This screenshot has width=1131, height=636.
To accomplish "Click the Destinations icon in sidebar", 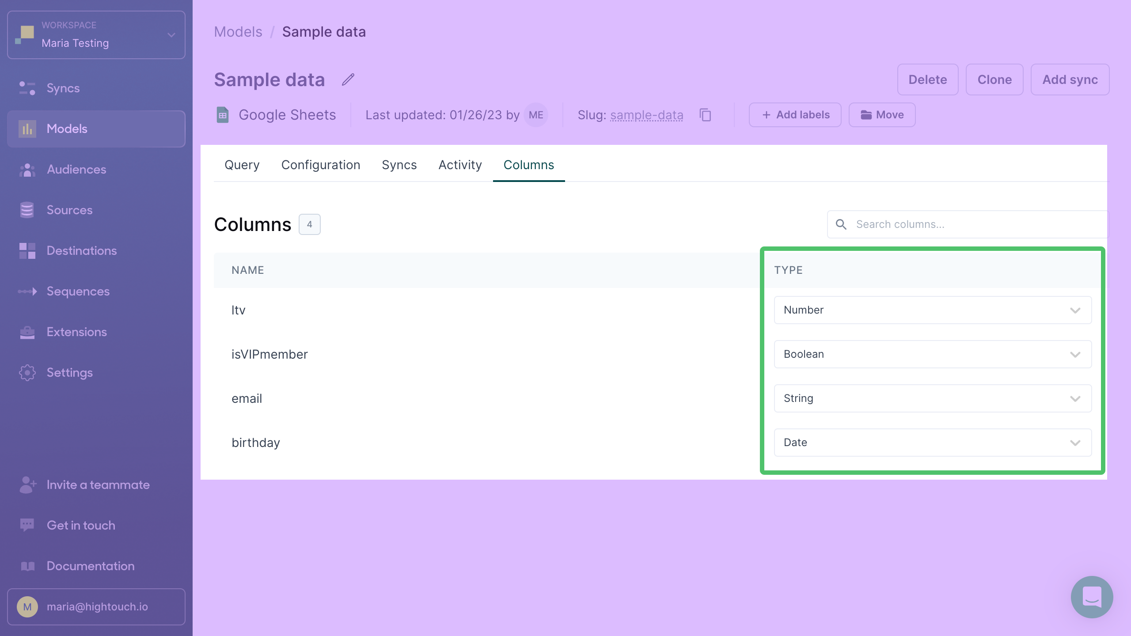I will click(27, 250).
